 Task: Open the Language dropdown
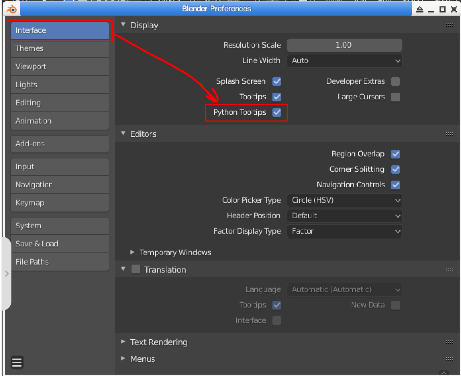(345, 290)
